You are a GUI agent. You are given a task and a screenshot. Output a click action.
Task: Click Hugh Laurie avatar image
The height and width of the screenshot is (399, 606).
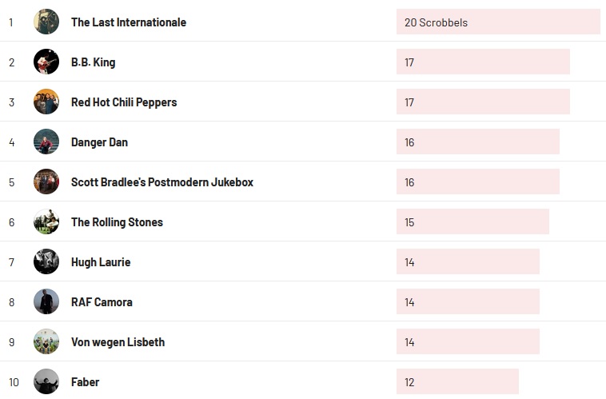pos(46,261)
